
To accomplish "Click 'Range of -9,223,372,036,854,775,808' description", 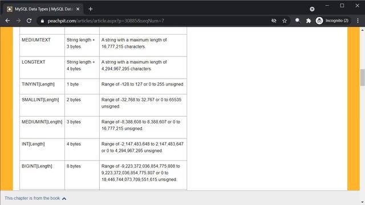I will 143,175.
